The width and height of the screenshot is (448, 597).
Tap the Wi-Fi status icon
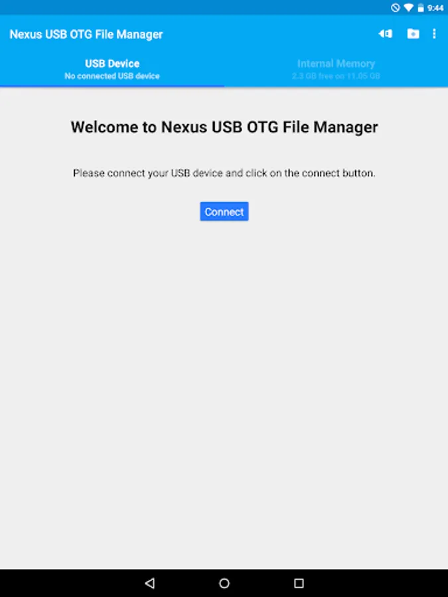[408, 7]
